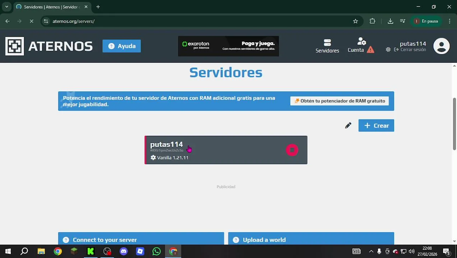
Task: Show hidden system tray icons
Action: [x=371, y=252]
